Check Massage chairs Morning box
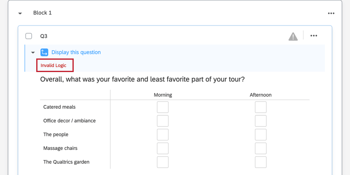Viewport: 350px width, 175px height. pos(163,148)
